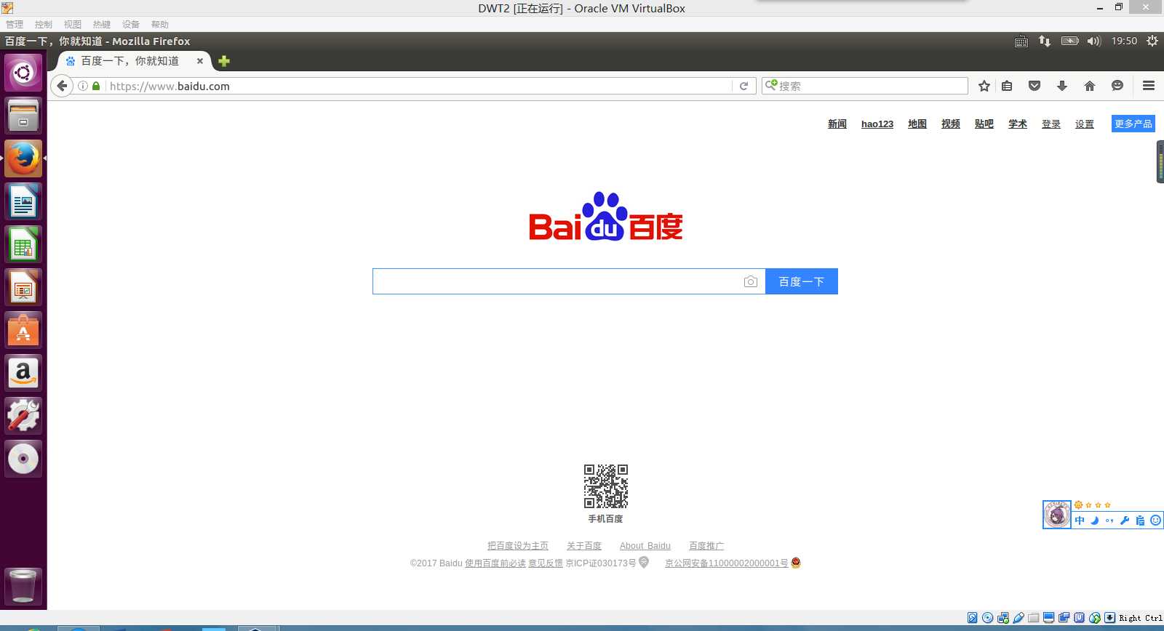The height and width of the screenshot is (631, 1164).
Task: Launch LibreOffice Writer from the dock
Action: [x=23, y=201]
